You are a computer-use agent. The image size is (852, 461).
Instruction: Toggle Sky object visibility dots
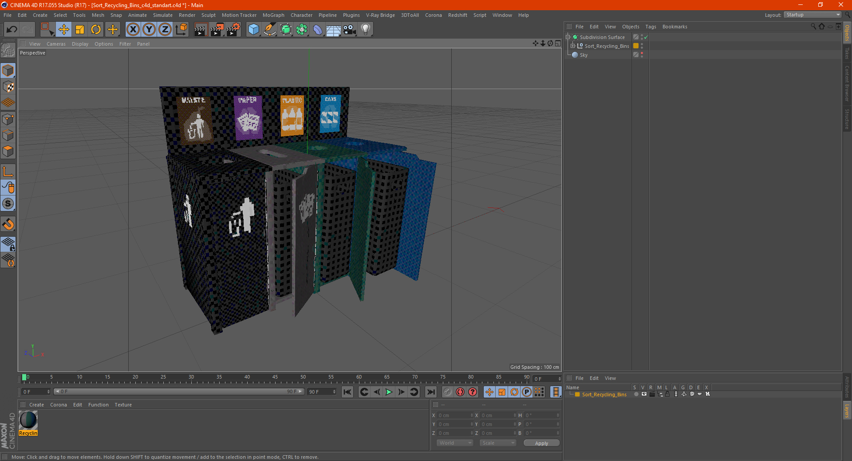642,55
